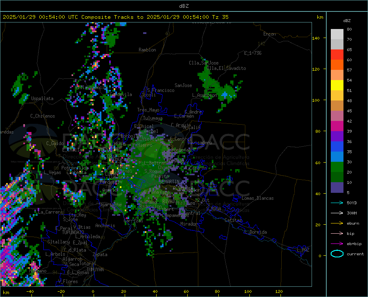368x297 pixels.
Task: Click the 'Tulumaya' map label
Action: [153, 118]
